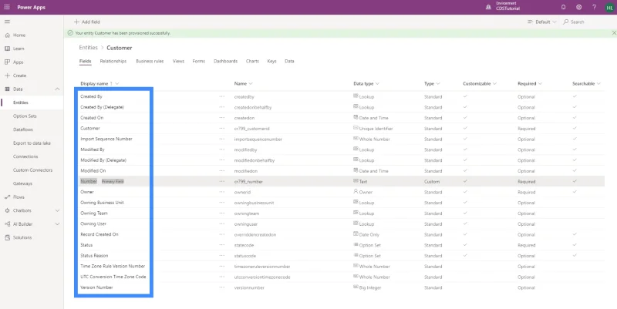617x309 pixels.
Task: Click the Home icon in sidebar
Action: [7, 35]
